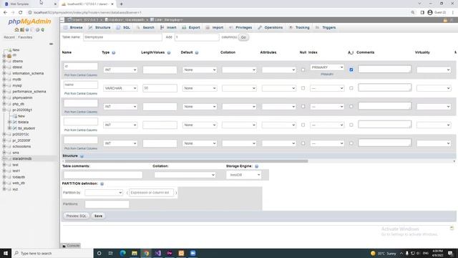Click the Length/Values field for name
Image resolution: width=458 pixels, height=258 pixels.
click(x=160, y=88)
